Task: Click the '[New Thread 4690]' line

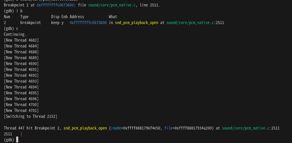Action: click(21, 64)
